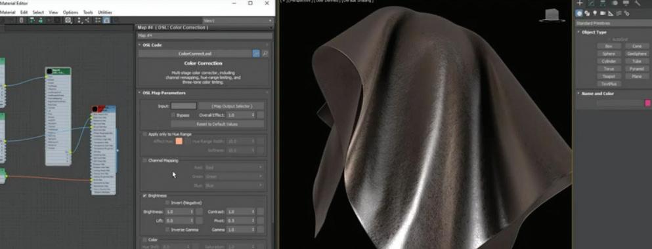
Task: Create a Plane primitive
Action: pos(637,77)
